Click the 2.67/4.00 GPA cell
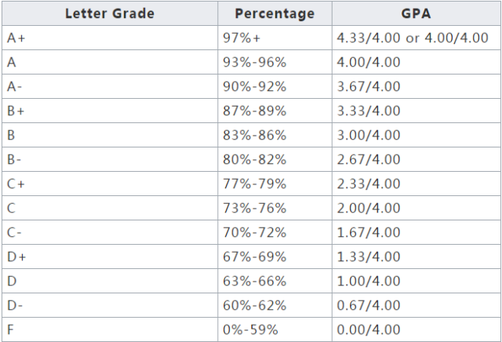 point(417,159)
